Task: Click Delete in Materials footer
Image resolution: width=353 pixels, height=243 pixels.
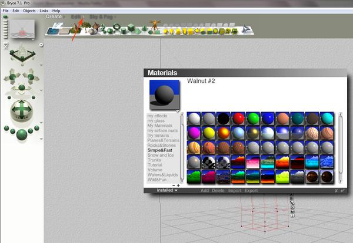Action: (x=218, y=190)
